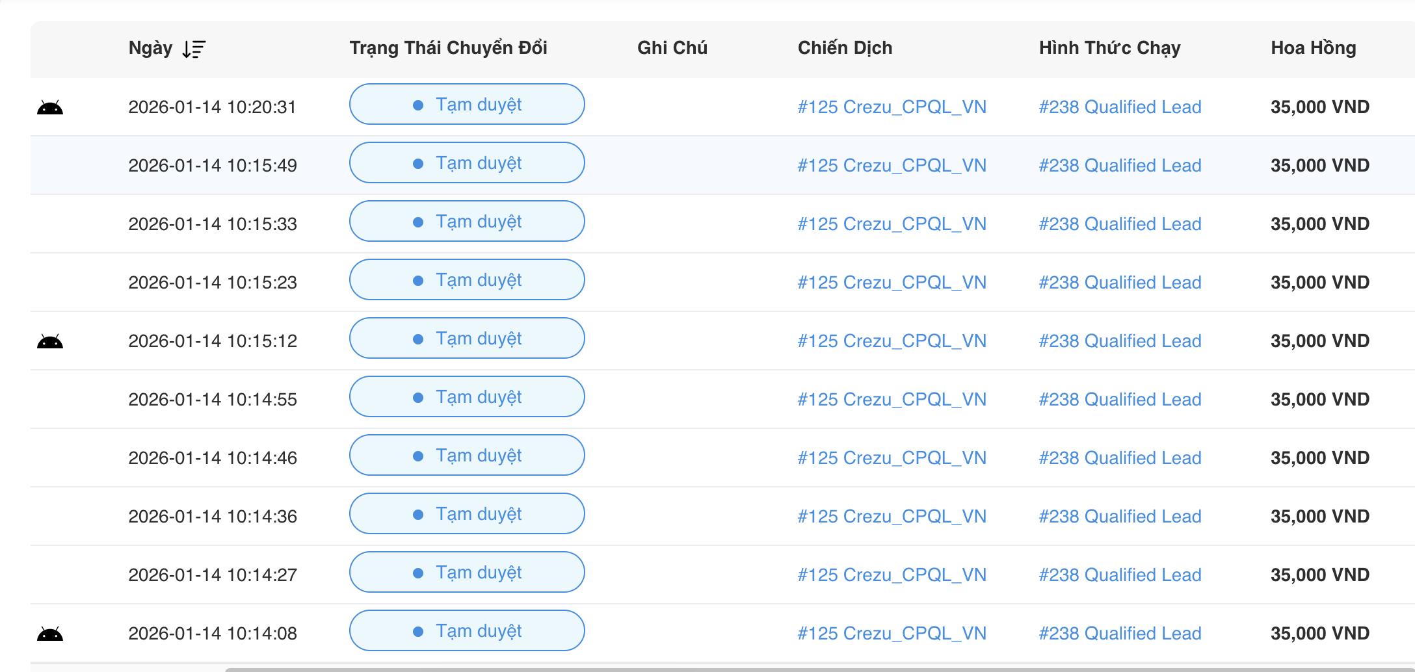Image resolution: width=1415 pixels, height=672 pixels.
Task: Open #238 Qualified Lead on 10:15:23 row
Action: pos(1120,283)
